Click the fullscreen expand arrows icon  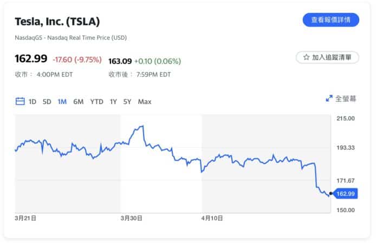click(x=329, y=98)
